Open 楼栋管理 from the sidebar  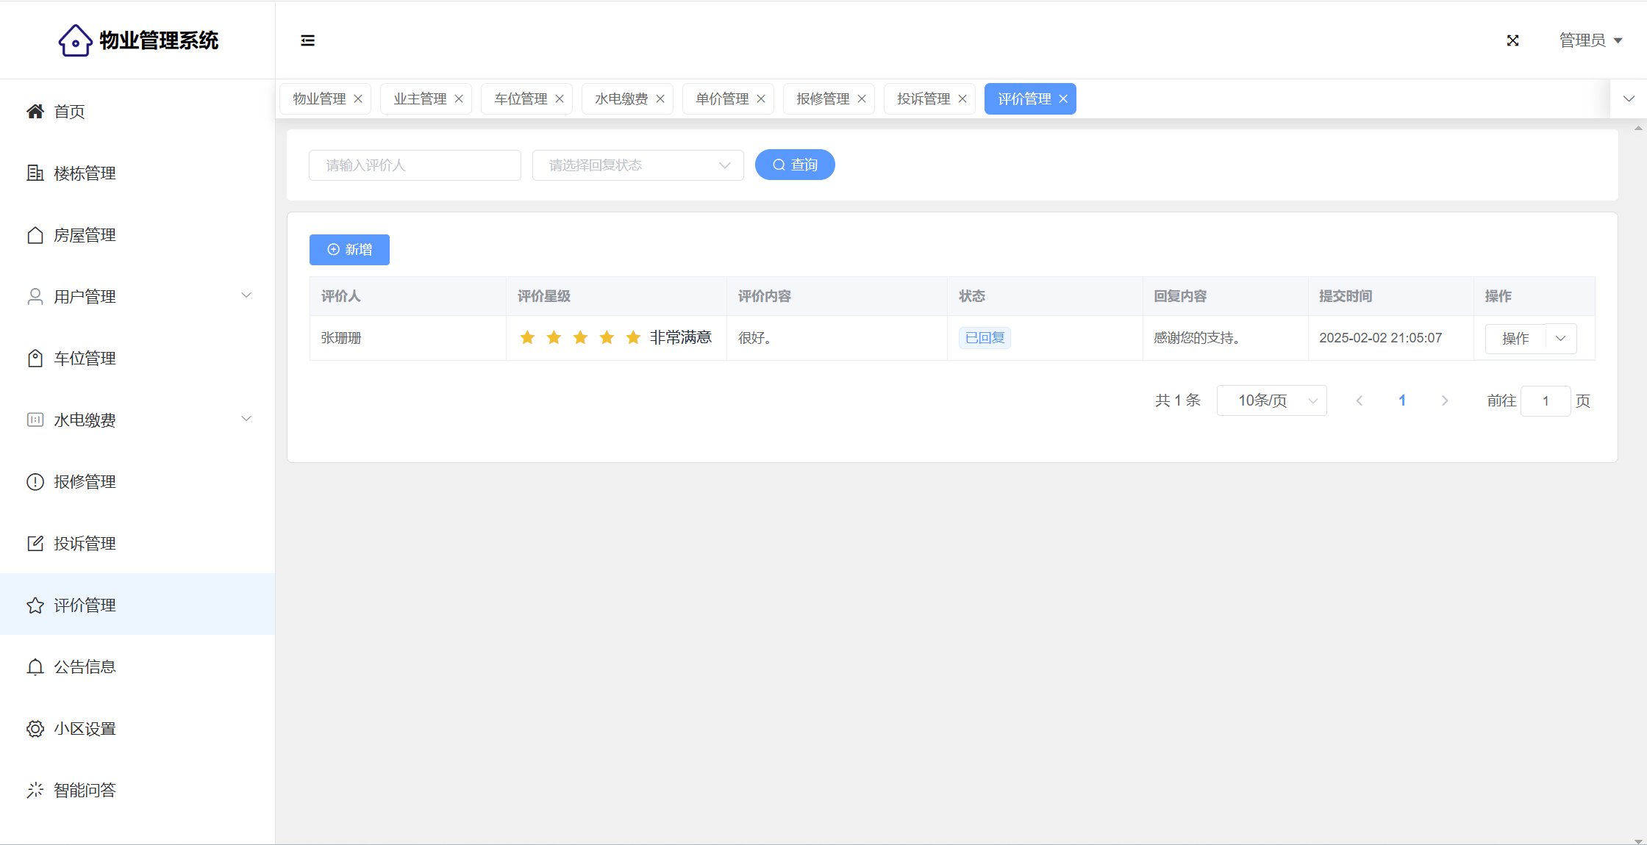85,173
